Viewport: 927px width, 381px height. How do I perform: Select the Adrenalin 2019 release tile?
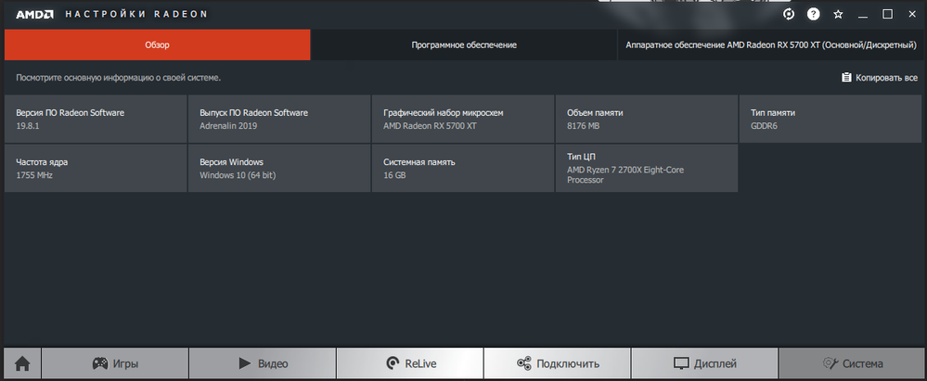[279, 119]
